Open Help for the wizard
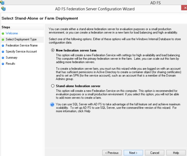 [176, 153]
